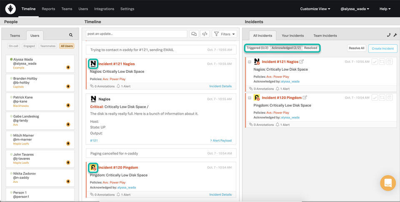This screenshot has width=400, height=202.
Task: Click the code brackets icon in Timeline
Action: pos(205,34)
